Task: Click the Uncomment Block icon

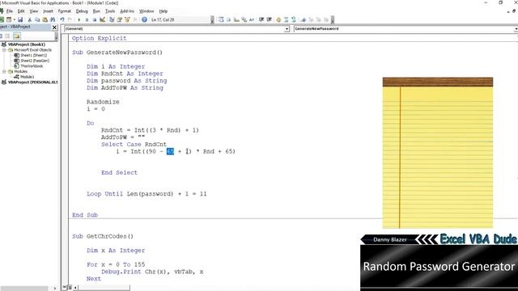Action: [294, 19]
